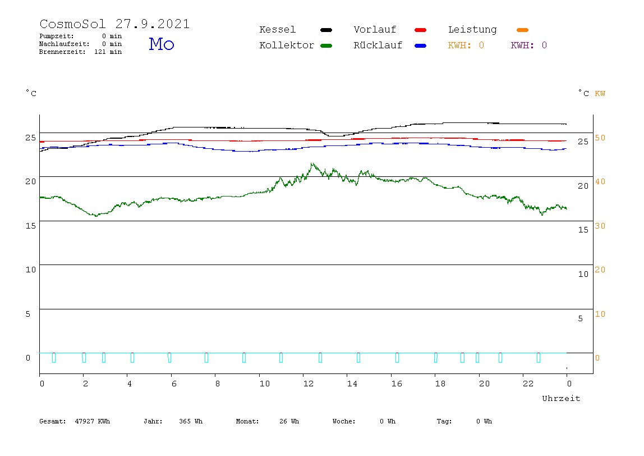Click the "Uhrzeit" time axis title
Screen dimensions: 644x456
point(561,398)
